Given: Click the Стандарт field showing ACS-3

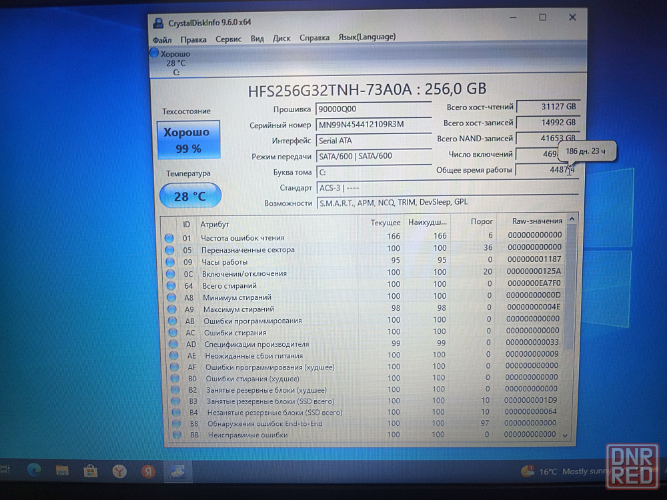Looking at the screenshot, I should pyautogui.click(x=448, y=187).
